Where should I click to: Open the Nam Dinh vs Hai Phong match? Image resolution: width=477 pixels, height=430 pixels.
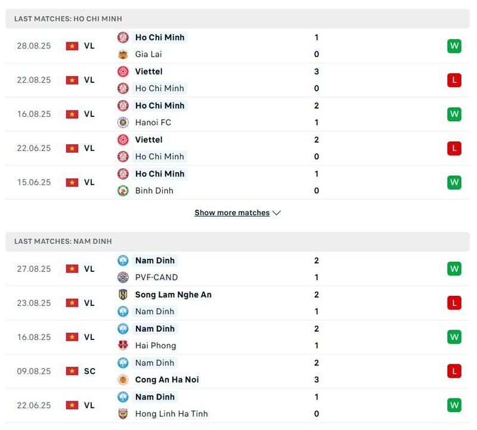point(238,337)
